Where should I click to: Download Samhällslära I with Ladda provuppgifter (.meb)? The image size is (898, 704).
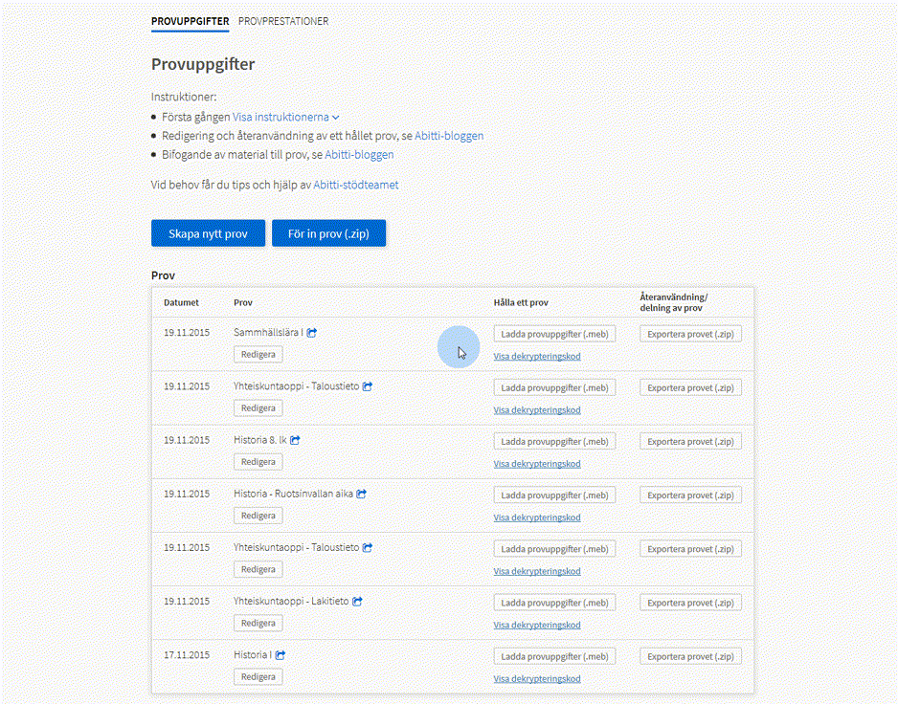[554, 334]
